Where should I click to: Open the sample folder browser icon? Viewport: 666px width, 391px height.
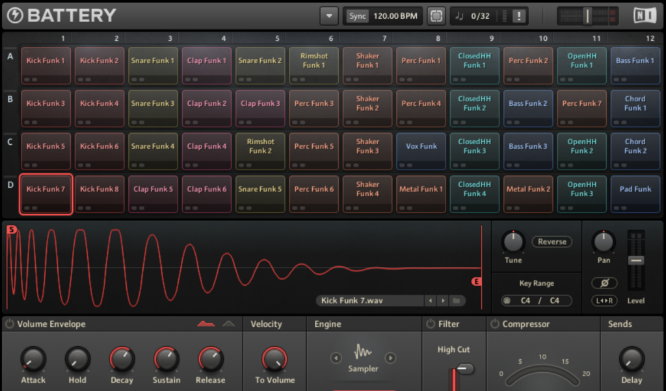coord(457,301)
